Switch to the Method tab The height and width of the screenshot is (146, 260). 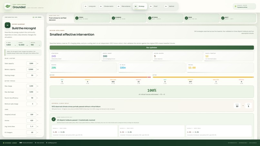pyautogui.click(x=170, y=6)
